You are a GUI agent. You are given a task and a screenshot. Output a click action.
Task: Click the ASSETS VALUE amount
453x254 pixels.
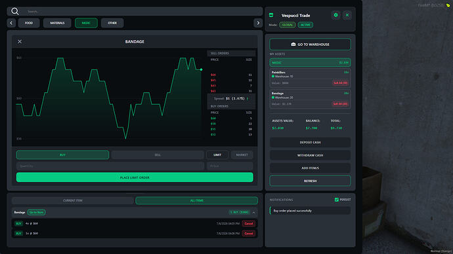278,128
